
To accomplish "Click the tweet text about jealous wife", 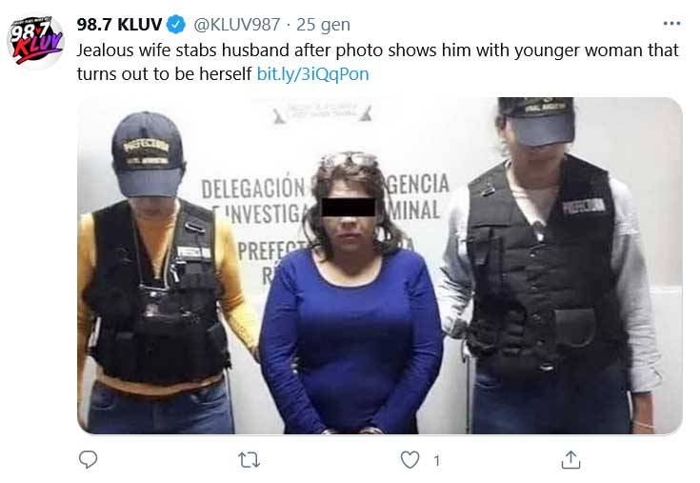I will point(377,62).
